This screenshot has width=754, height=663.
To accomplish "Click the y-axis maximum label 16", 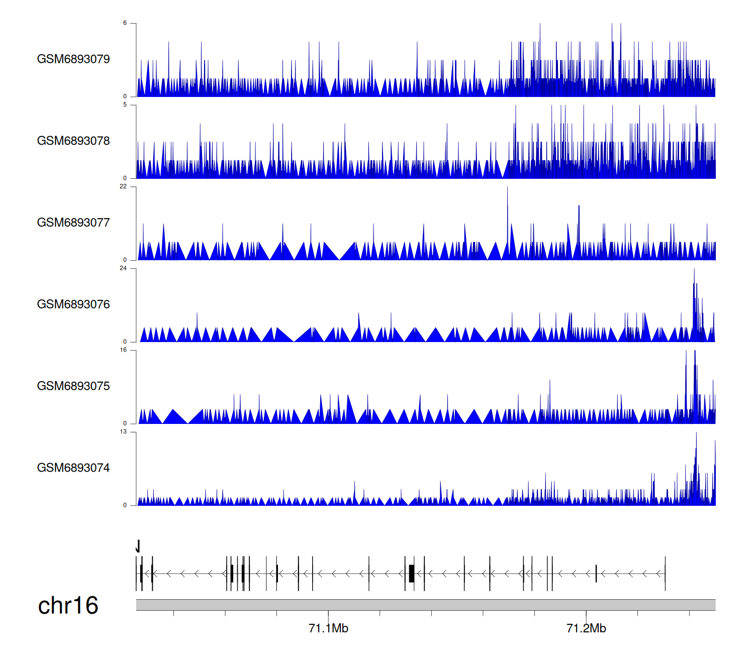I will tap(123, 351).
